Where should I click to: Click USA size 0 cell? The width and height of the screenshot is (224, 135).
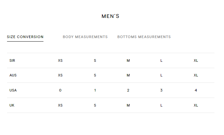click(60, 90)
